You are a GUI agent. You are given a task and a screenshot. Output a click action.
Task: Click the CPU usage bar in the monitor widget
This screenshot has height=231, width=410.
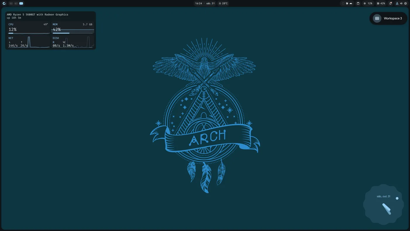29,33
